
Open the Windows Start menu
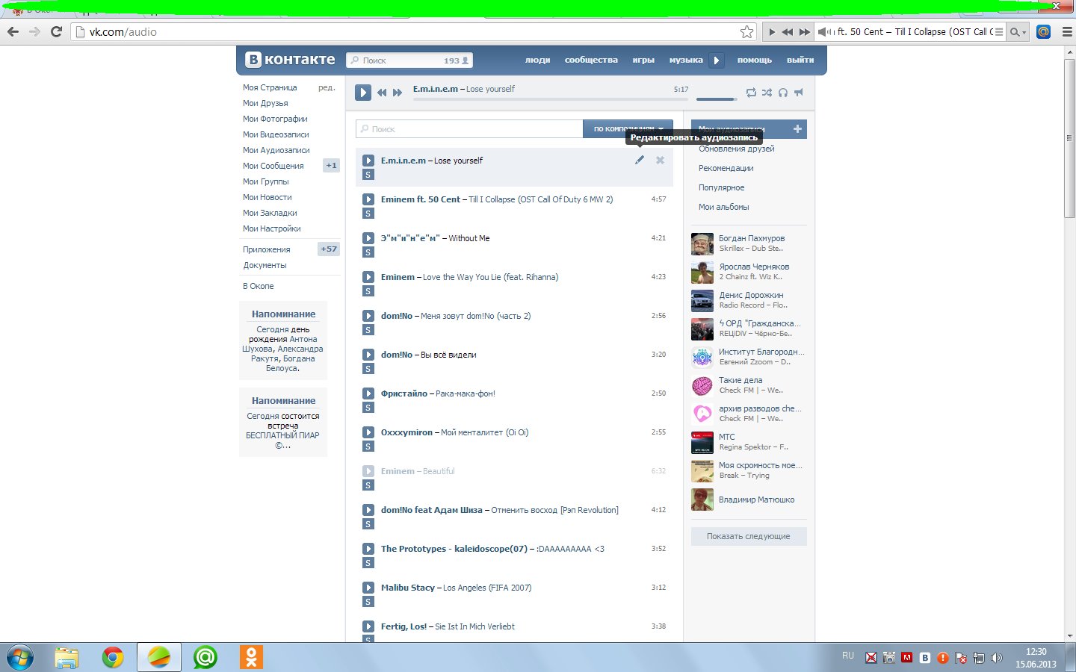pos(20,657)
